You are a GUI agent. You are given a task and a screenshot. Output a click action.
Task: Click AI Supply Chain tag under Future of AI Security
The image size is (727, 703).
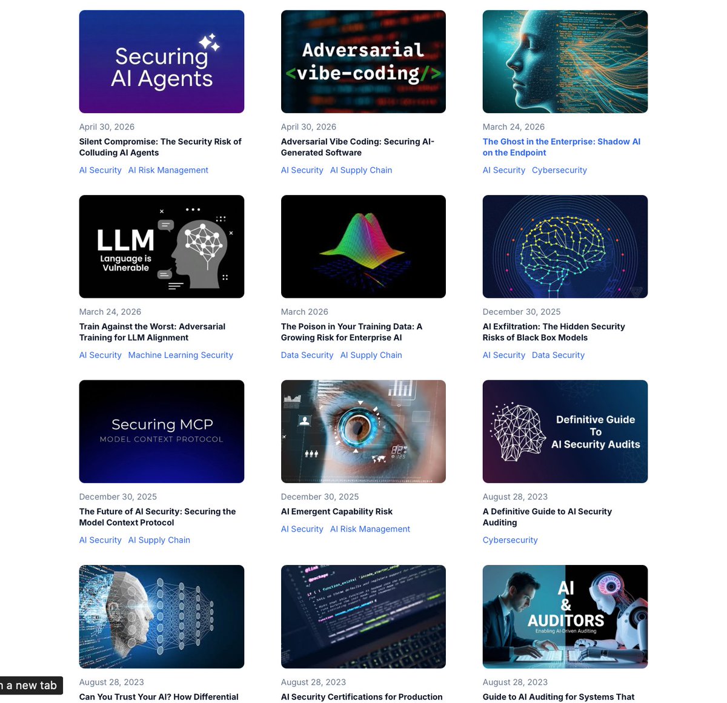pos(159,540)
